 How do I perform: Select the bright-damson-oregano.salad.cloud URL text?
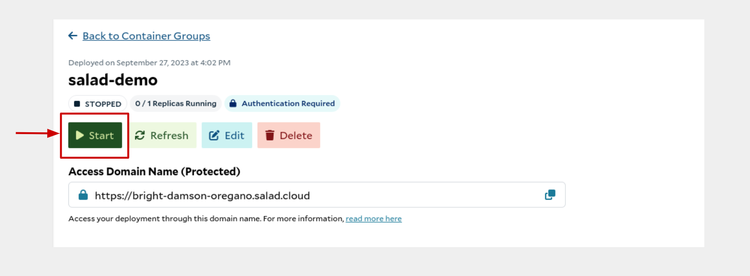click(202, 195)
